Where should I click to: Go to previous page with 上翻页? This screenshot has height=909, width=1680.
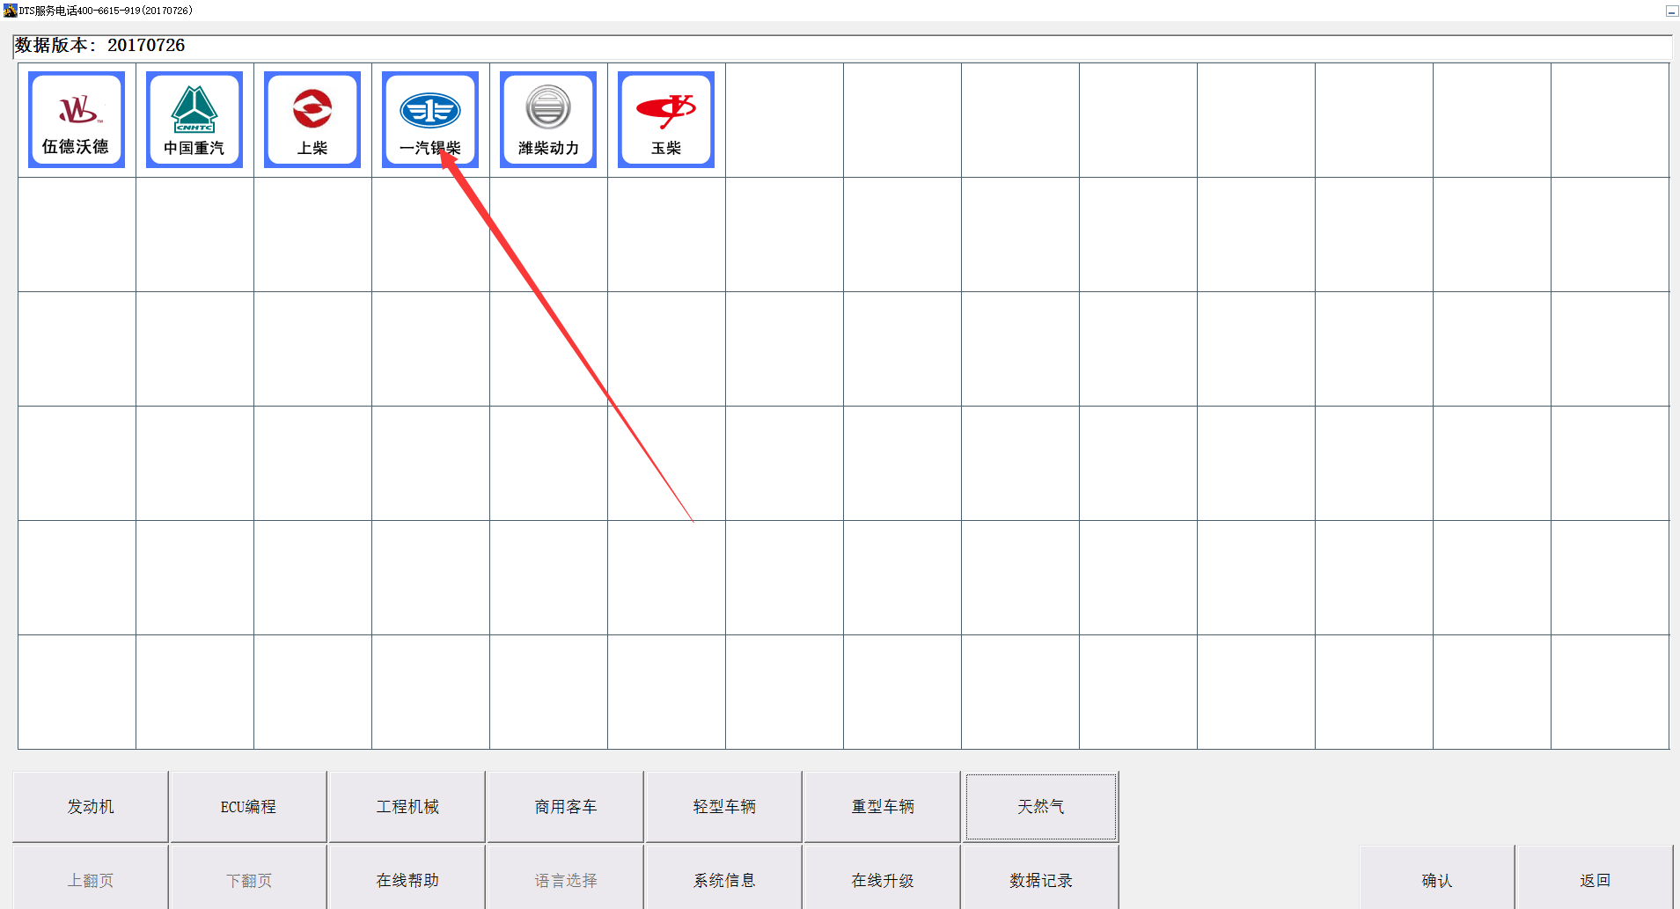[x=91, y=879]
